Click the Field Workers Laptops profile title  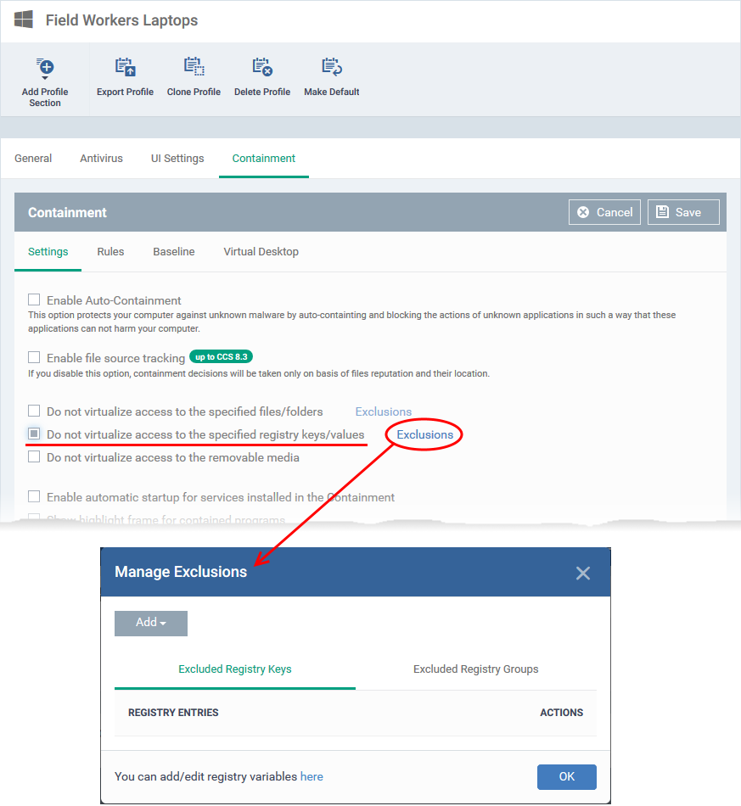[122, 20]
